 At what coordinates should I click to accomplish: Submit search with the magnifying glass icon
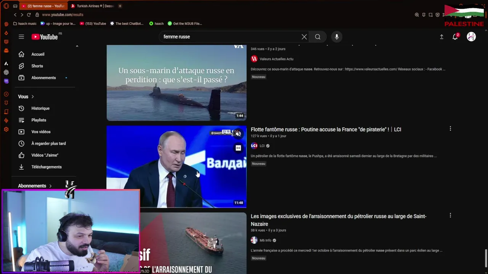[318, 37]
